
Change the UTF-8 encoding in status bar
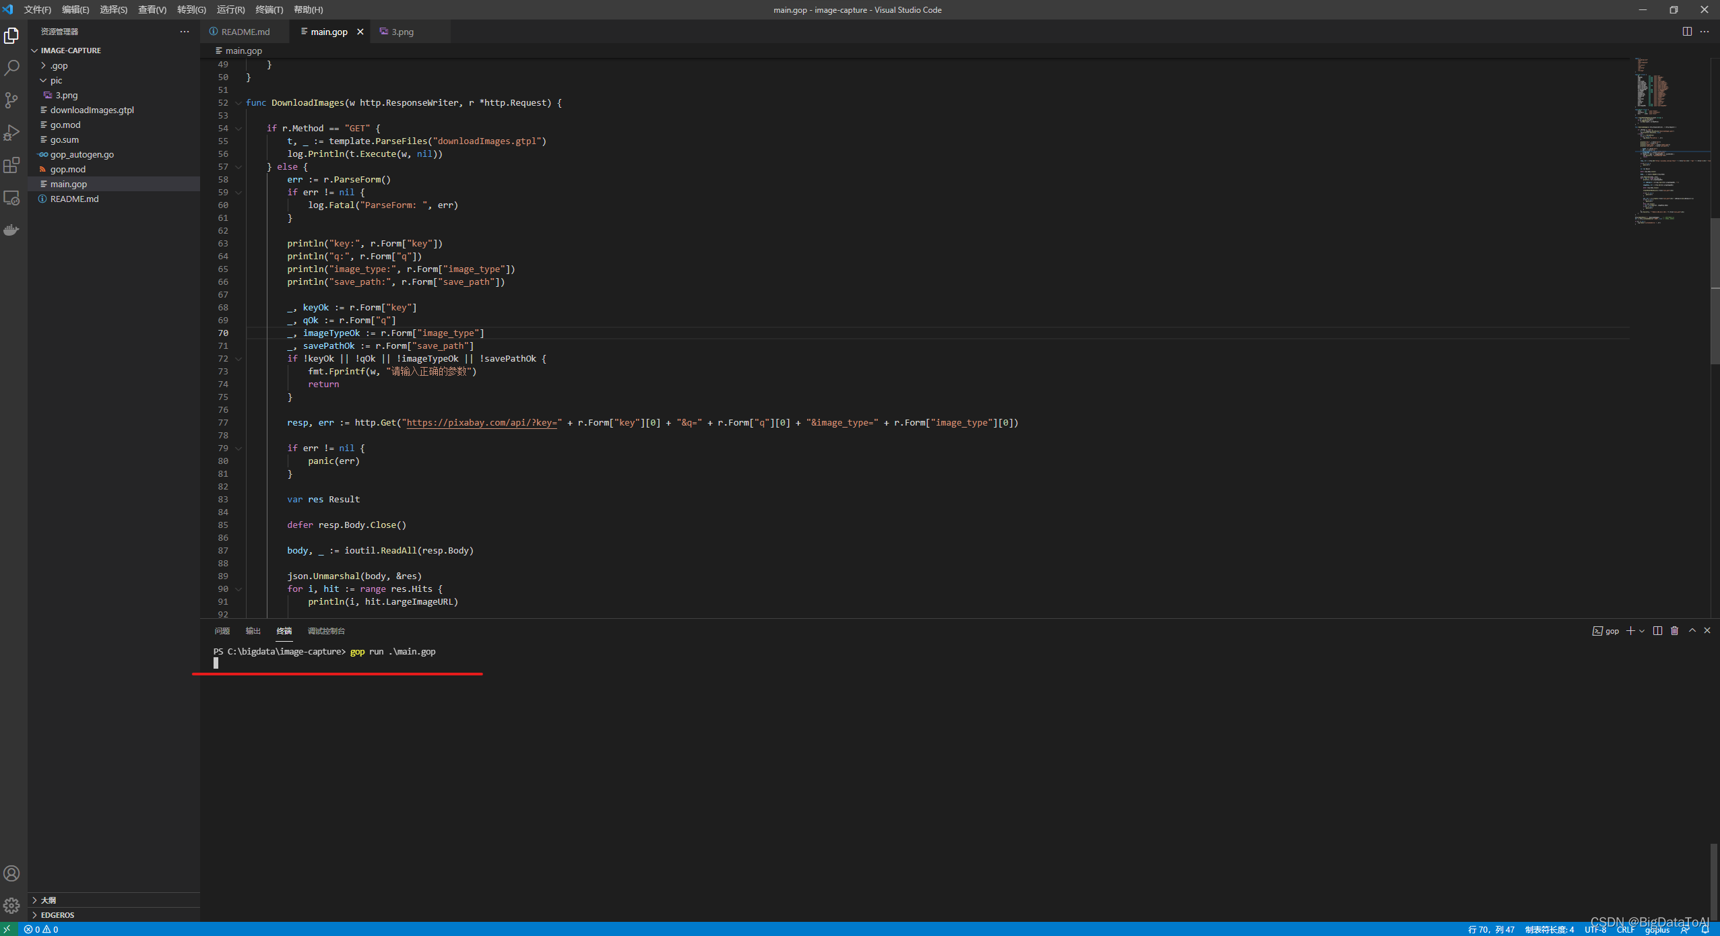(1595, 929)
